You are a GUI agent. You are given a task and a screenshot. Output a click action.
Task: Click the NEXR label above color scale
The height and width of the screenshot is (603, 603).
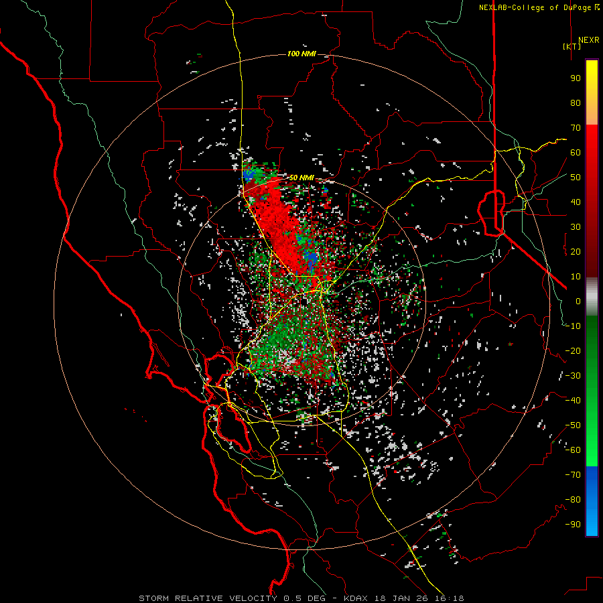coord(588,40)
